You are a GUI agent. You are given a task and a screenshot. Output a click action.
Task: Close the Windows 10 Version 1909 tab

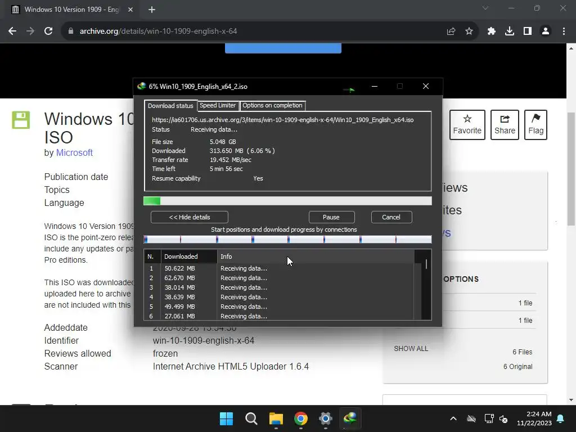pos(130,10)
